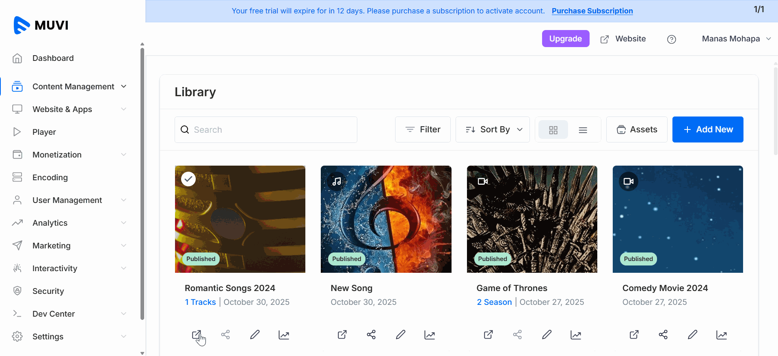The width and height of the screenshot is (778, 356).
Task: Click the help question mark icon
Action: [x=672, y=39]
